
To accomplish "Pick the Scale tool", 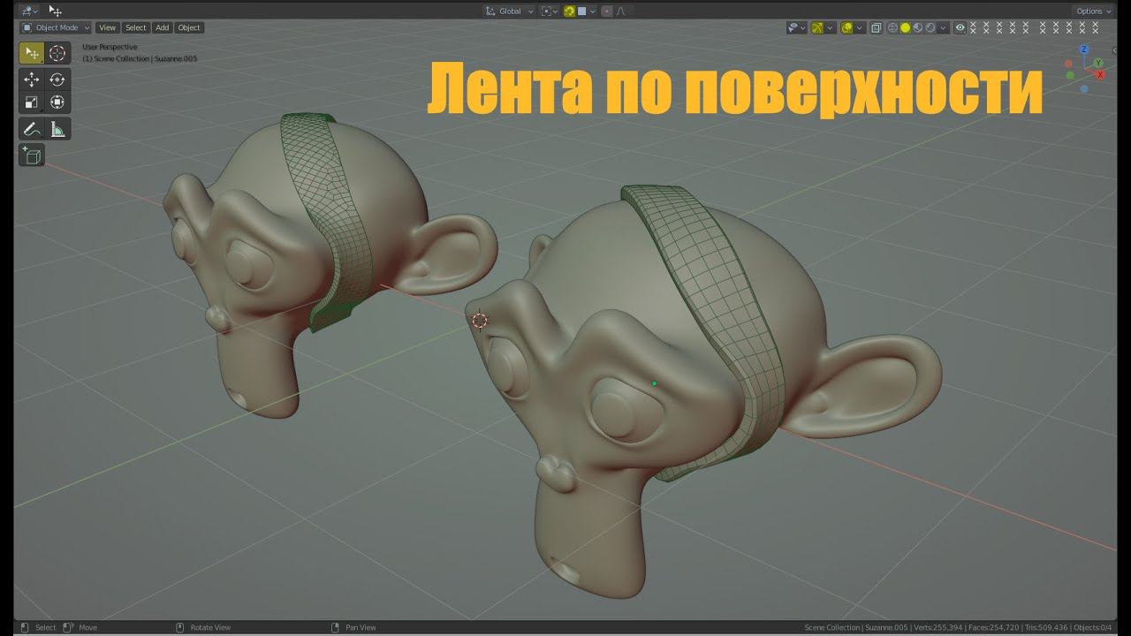I will tap(31, 102).
